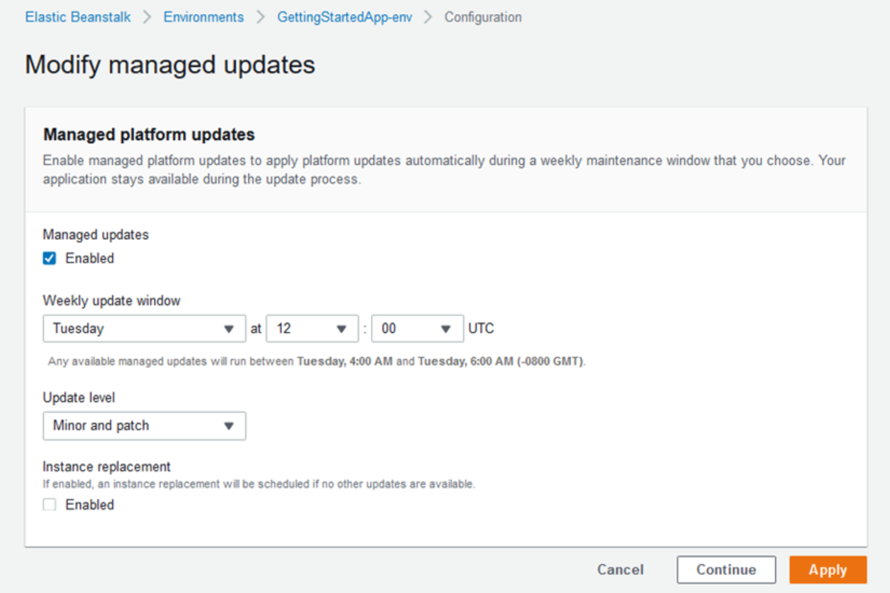The image size is (890, 593).
Task: Go to Environments breadcrumb link
Action: click(x=203, y=17)
